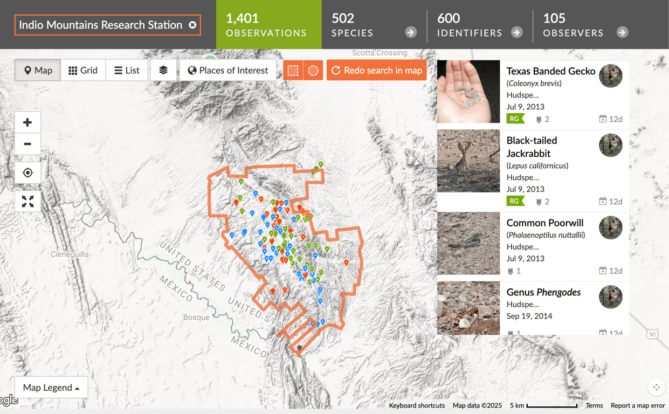The width and height of the screenshot is (669, 414).
Task: Open the Texas Banded Gecko photo
Action: (468, 91)
